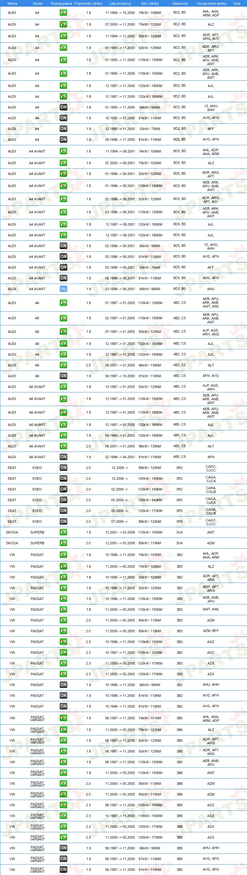Viewport: 247px width, 875px height.
Task: Click petrol icon in Audi A6 2.0 ALT row
Action: click(63, 365)
